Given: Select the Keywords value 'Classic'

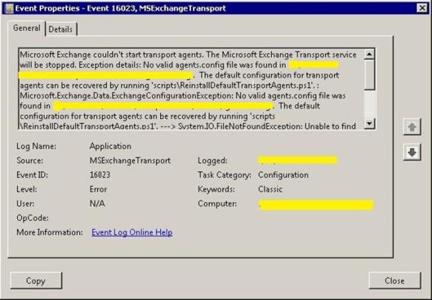Looking at the screenshot, I should pos(270,189).
